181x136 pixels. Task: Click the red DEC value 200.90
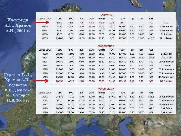pyautogui.click(x=59, y=81)
